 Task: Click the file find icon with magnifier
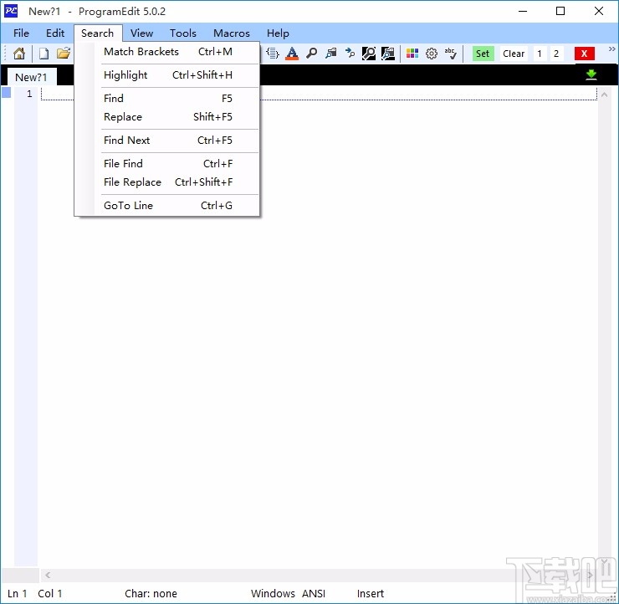(x=369, y=54)
